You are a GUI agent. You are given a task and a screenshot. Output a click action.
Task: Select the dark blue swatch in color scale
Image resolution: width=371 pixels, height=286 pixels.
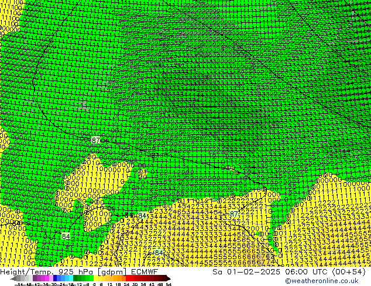55,278
